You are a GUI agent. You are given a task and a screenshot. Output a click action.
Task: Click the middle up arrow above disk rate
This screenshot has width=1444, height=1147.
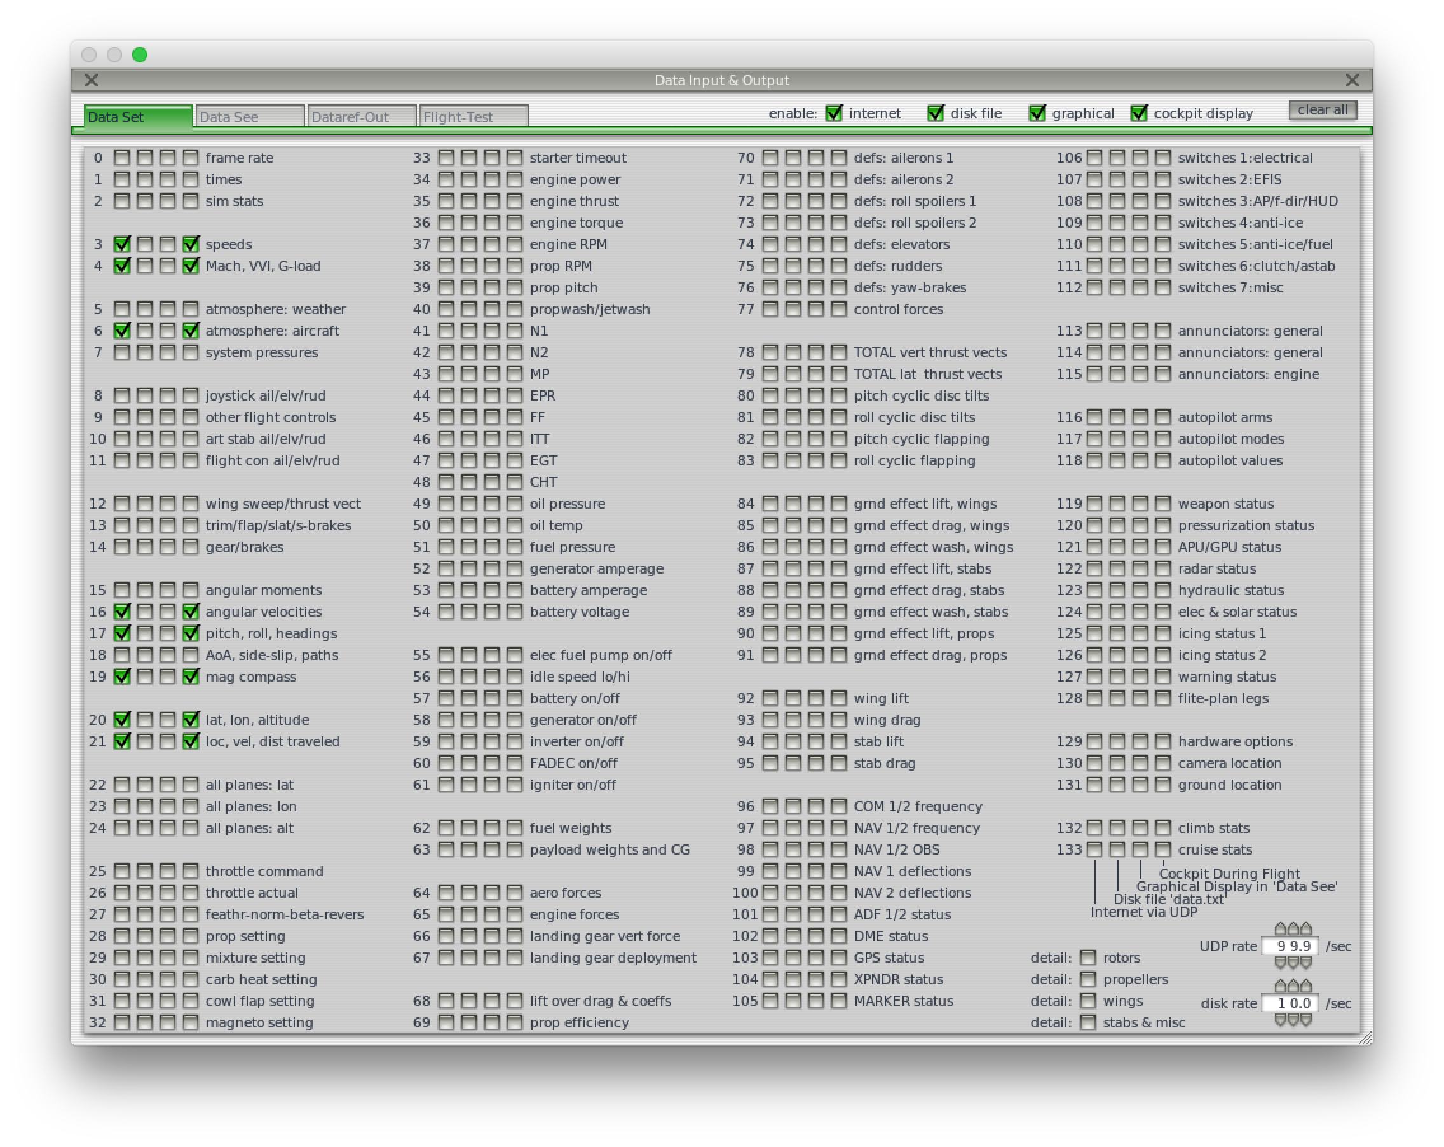point(1293,986)
